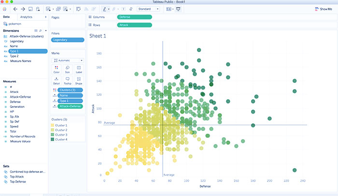Screen dimensions: 338x196
Task: Add a new data source
Action: (x=38, y=9)
